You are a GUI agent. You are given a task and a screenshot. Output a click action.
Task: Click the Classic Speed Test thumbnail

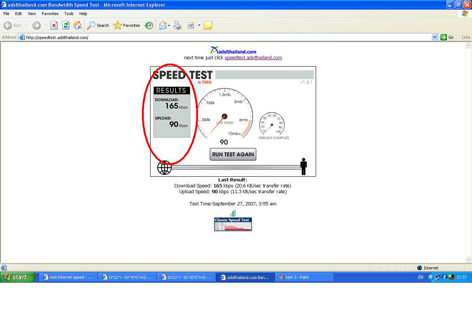tap(233, 224)
